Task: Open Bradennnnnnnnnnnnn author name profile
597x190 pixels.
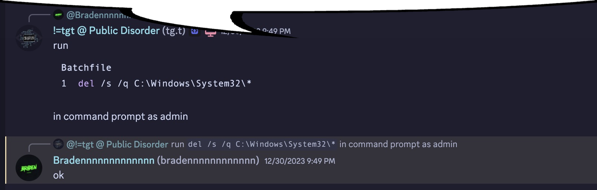Action: [x=103, y=160]
